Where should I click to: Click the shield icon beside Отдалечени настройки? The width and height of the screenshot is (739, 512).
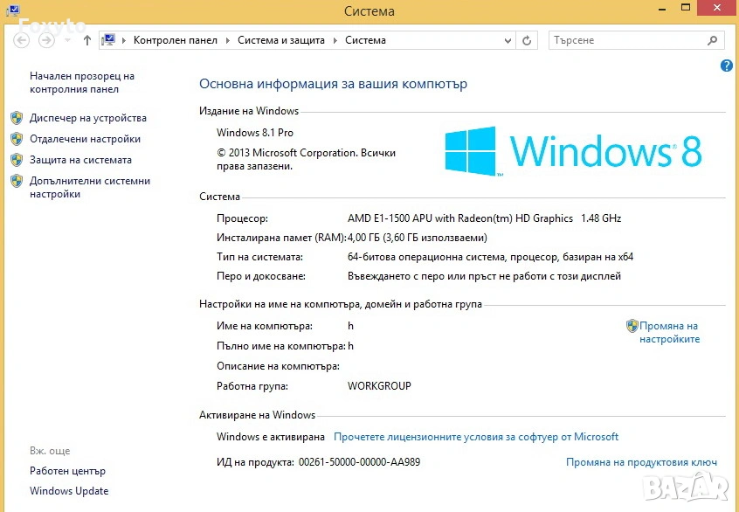17,139
